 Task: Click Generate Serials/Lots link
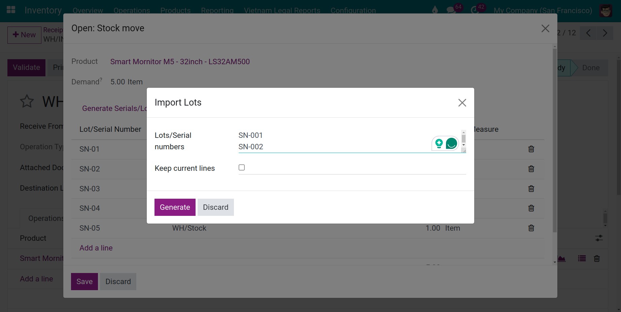114,108
